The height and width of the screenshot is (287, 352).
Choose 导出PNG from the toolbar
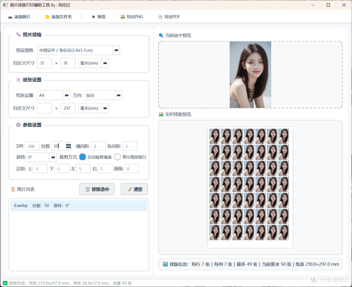click(x=132, y=17)
